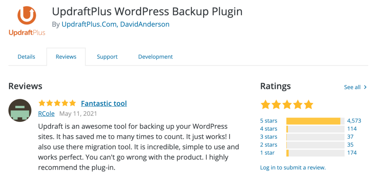Show only 1 star reviews

click(268, 153)
